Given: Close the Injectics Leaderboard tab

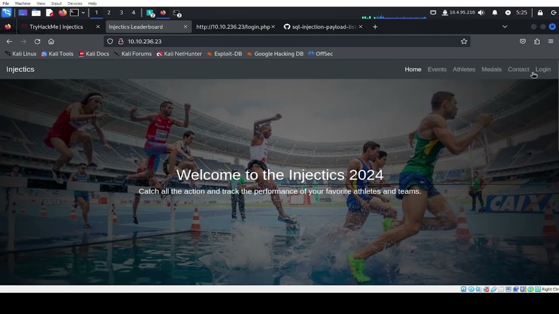Looking at the screenshot, I should (185, 27).
